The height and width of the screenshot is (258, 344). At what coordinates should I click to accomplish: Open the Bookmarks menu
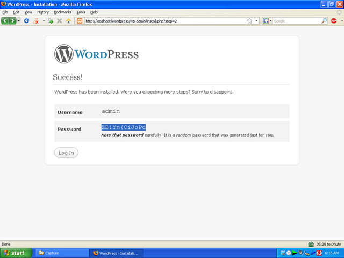pos(63,12)
